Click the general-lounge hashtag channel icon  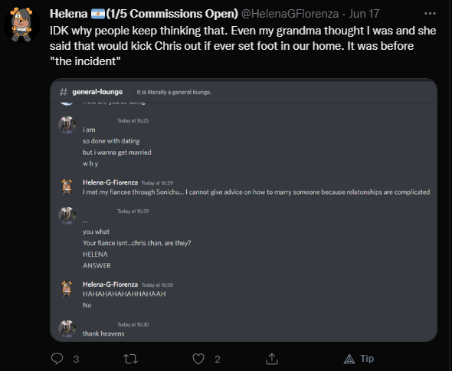(x=64, y=92)
